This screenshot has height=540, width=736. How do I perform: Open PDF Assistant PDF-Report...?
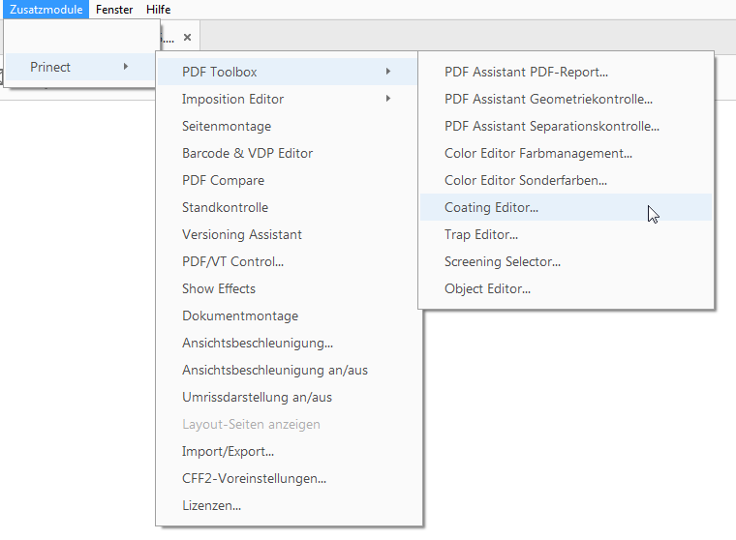[x=566, y=72]
